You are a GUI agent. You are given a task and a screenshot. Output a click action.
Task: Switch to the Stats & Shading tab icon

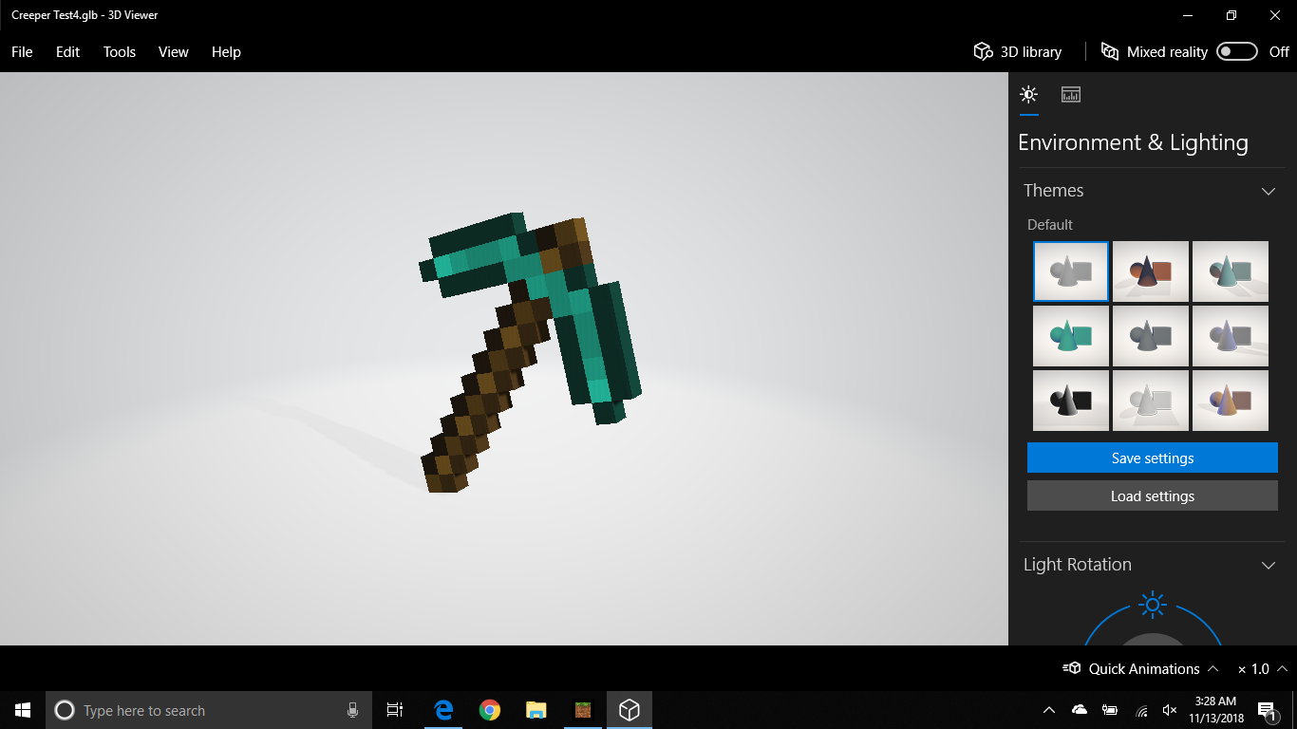coord(1071,94)
